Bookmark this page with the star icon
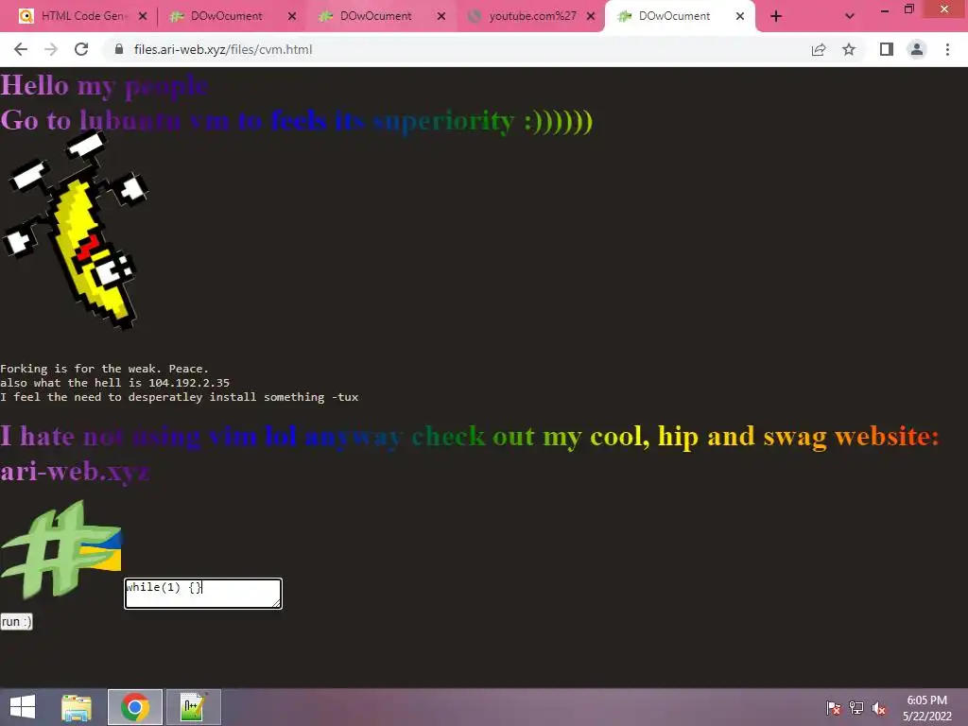The image size is (968, 726). click(x=849, y=49)
